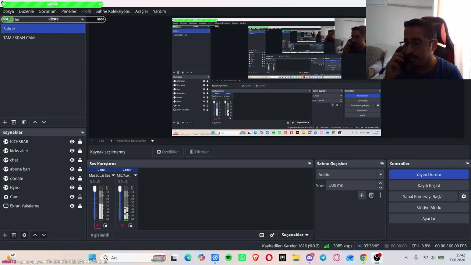
Task: Open the Araçlar menu
Action: tap(142, 11)
